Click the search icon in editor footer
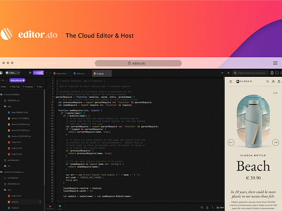 [x=202, y=207]
